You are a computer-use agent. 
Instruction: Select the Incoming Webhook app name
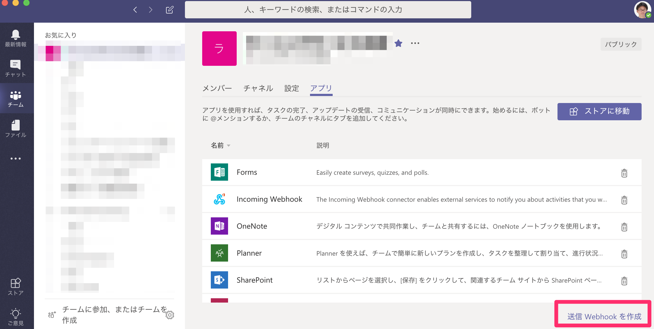(x=269, y=199)
